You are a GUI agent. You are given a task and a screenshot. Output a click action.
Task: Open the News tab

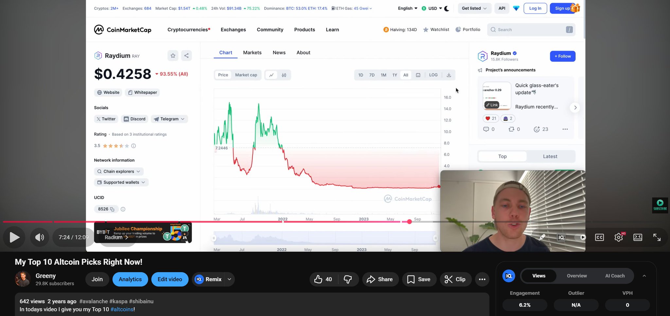[279, 53]
